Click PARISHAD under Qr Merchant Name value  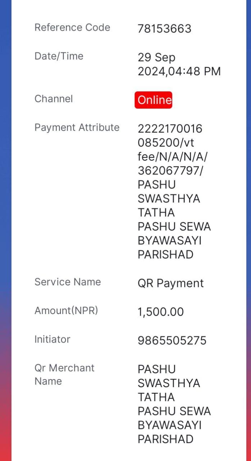pos(165,439)
